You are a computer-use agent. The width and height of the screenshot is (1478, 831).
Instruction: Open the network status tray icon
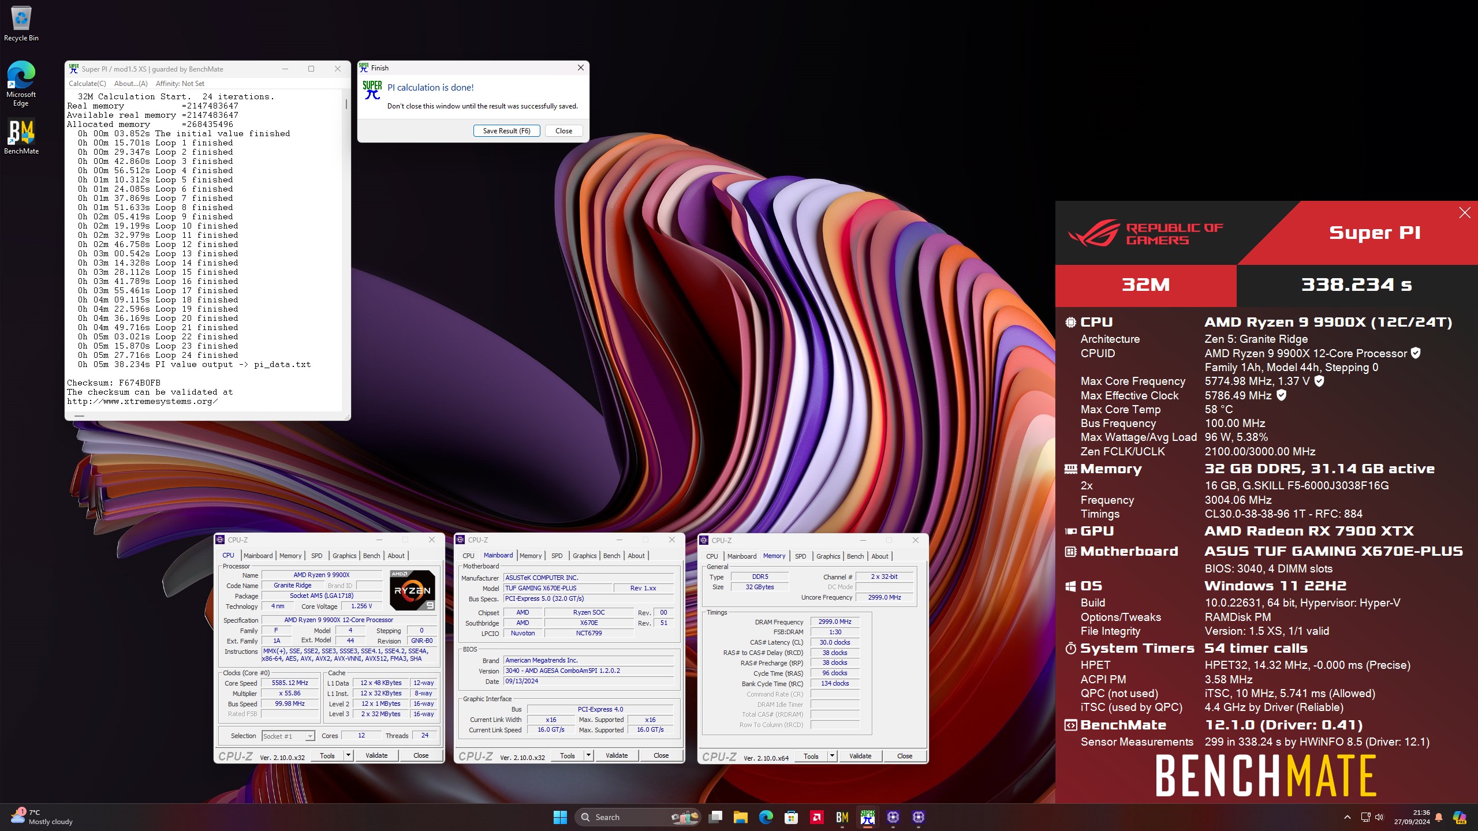pos(1365,817)
